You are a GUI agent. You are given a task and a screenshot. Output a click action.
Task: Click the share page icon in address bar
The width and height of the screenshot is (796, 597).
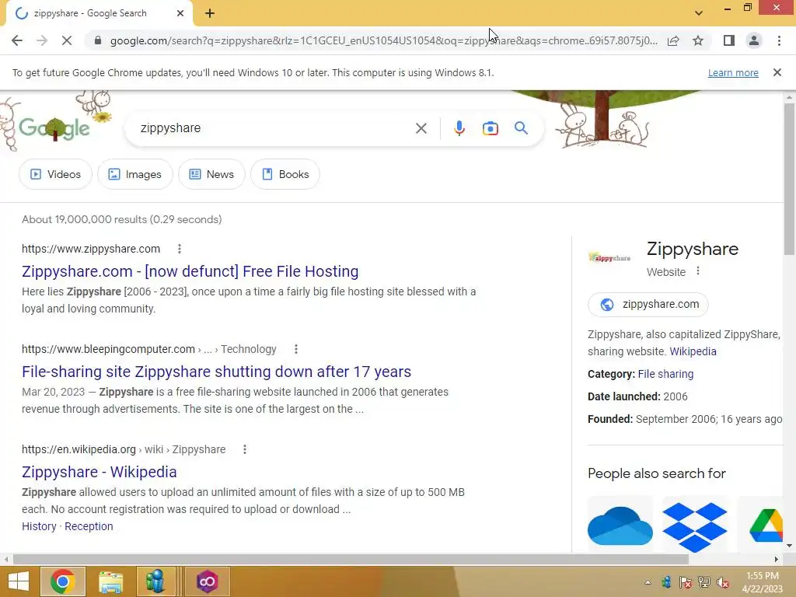click(x=673, y=40)
